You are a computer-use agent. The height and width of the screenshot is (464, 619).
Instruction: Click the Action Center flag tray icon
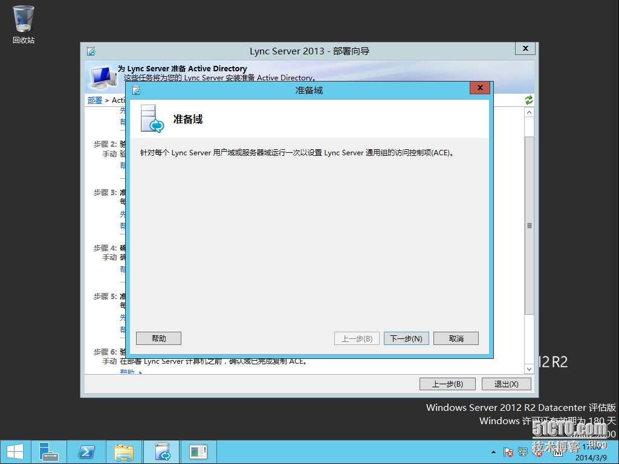508,452
